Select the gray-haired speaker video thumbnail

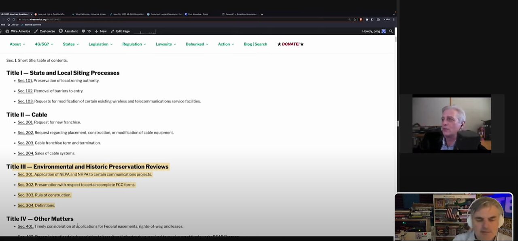[x=452, y=124]
